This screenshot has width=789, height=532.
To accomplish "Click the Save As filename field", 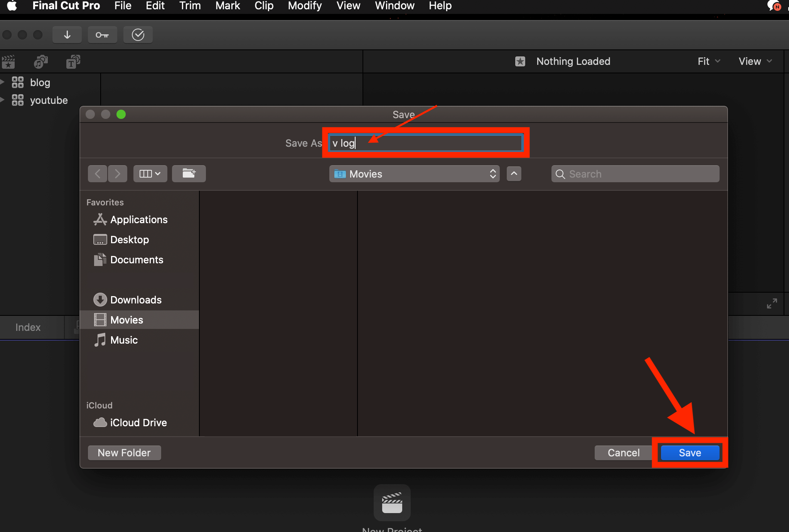I will 426,143.
